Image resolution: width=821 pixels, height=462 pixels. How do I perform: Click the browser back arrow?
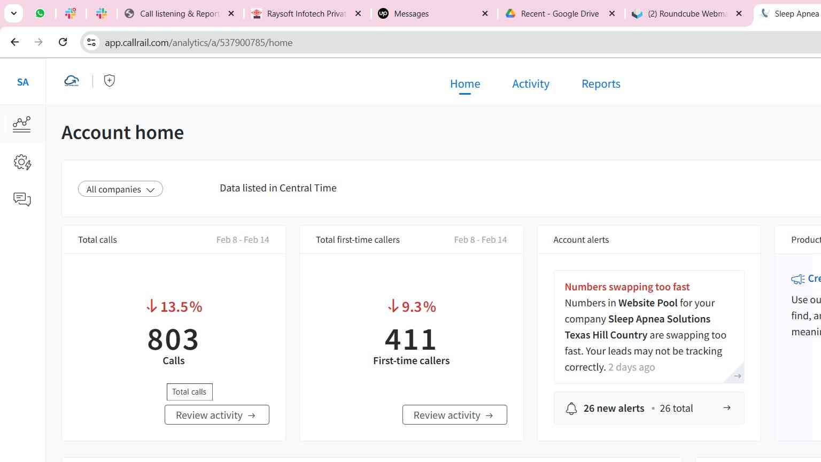pos(15,42)
